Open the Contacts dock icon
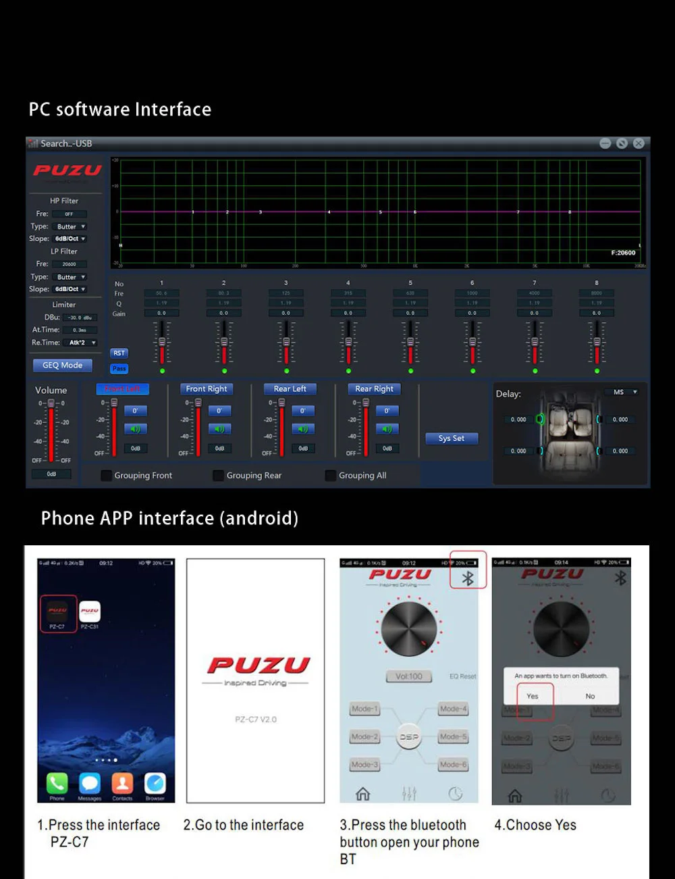The height and width of the screenshot is (879, 675). pos(122,783)
